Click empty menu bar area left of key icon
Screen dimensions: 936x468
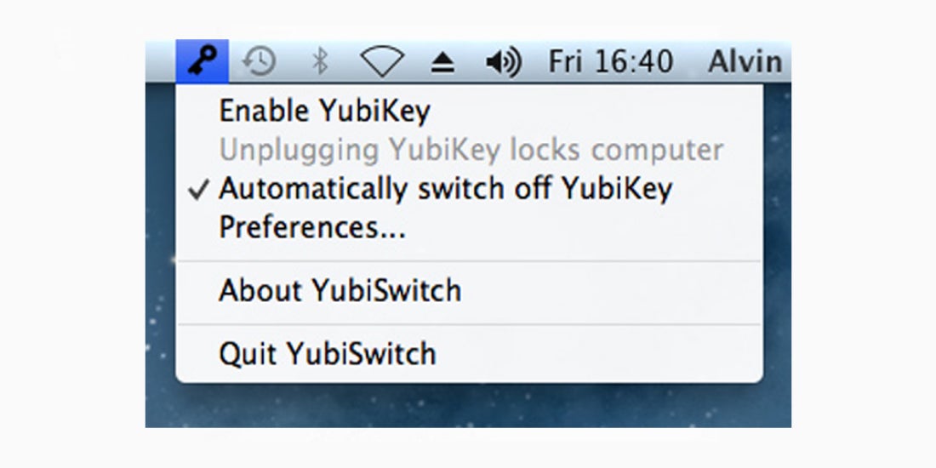[x=161, y=61]
